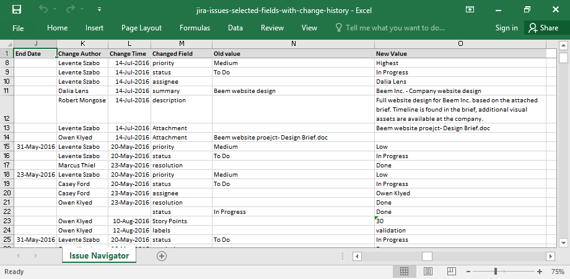570x279 pixels.
Task: Select the Full website design description cell
Action: click(460, 110)
